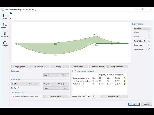Click the Capacity column header

point(102,75)
